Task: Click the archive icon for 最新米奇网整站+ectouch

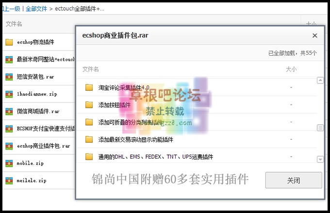Action: [x=9, y=60]
